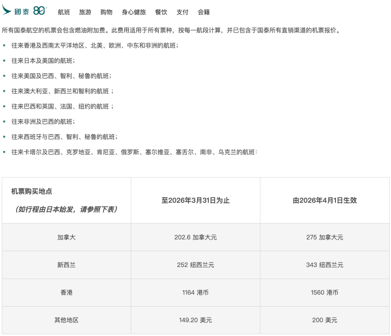The image size is (391, 336).
Task: Click the 200 美元 cell for 其他地区
Action: 325,320
